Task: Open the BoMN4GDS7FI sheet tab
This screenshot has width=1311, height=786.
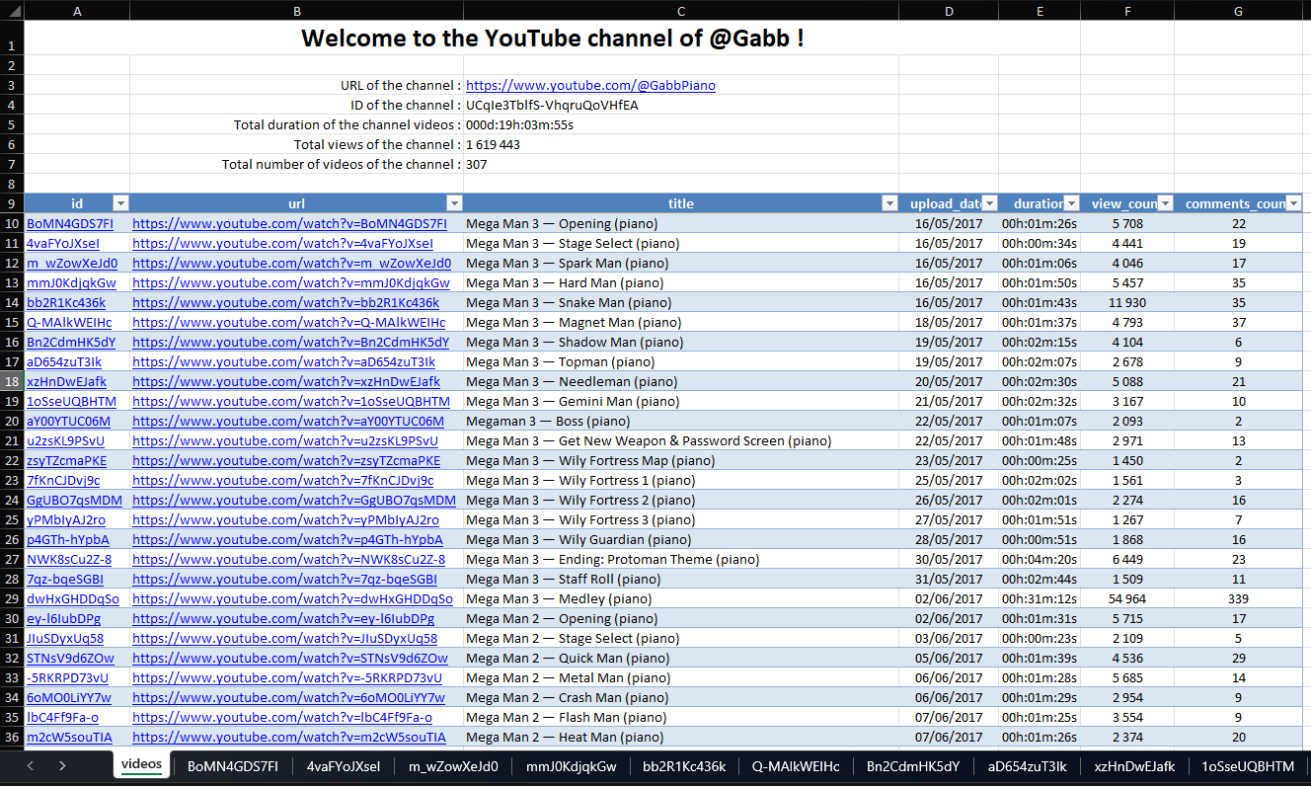Action: click(233, 766)
